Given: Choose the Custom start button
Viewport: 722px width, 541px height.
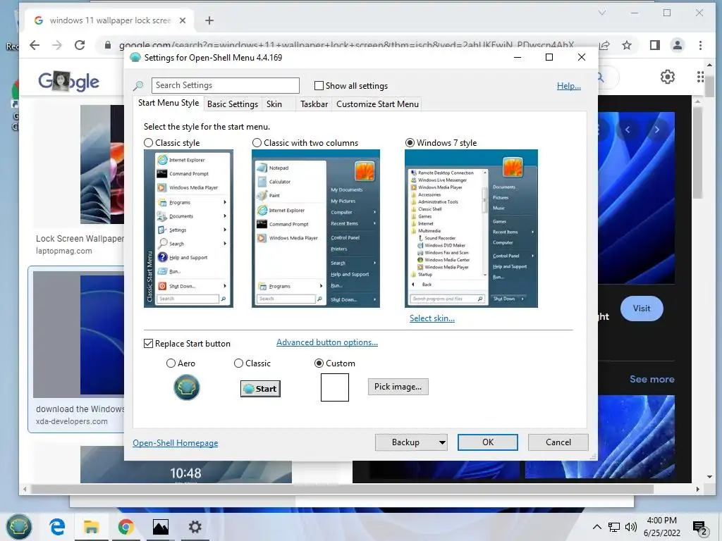Looking at the screenshot, I should pos(319,363).
